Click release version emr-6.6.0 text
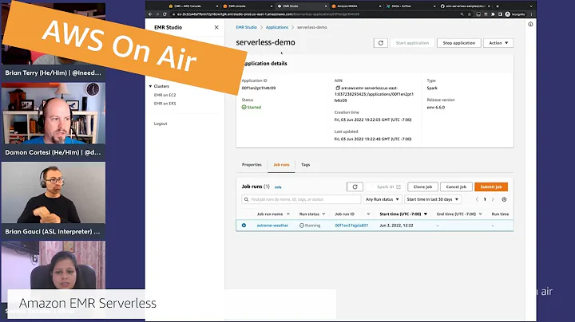 [x=436, y=108]
